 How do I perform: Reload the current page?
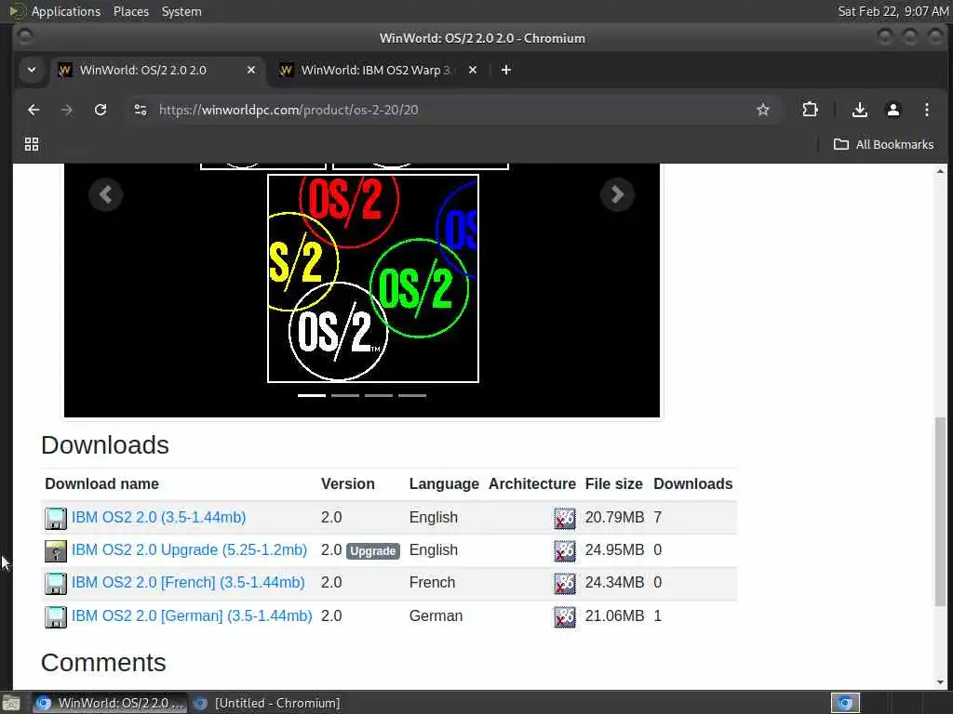click(101, 110)
